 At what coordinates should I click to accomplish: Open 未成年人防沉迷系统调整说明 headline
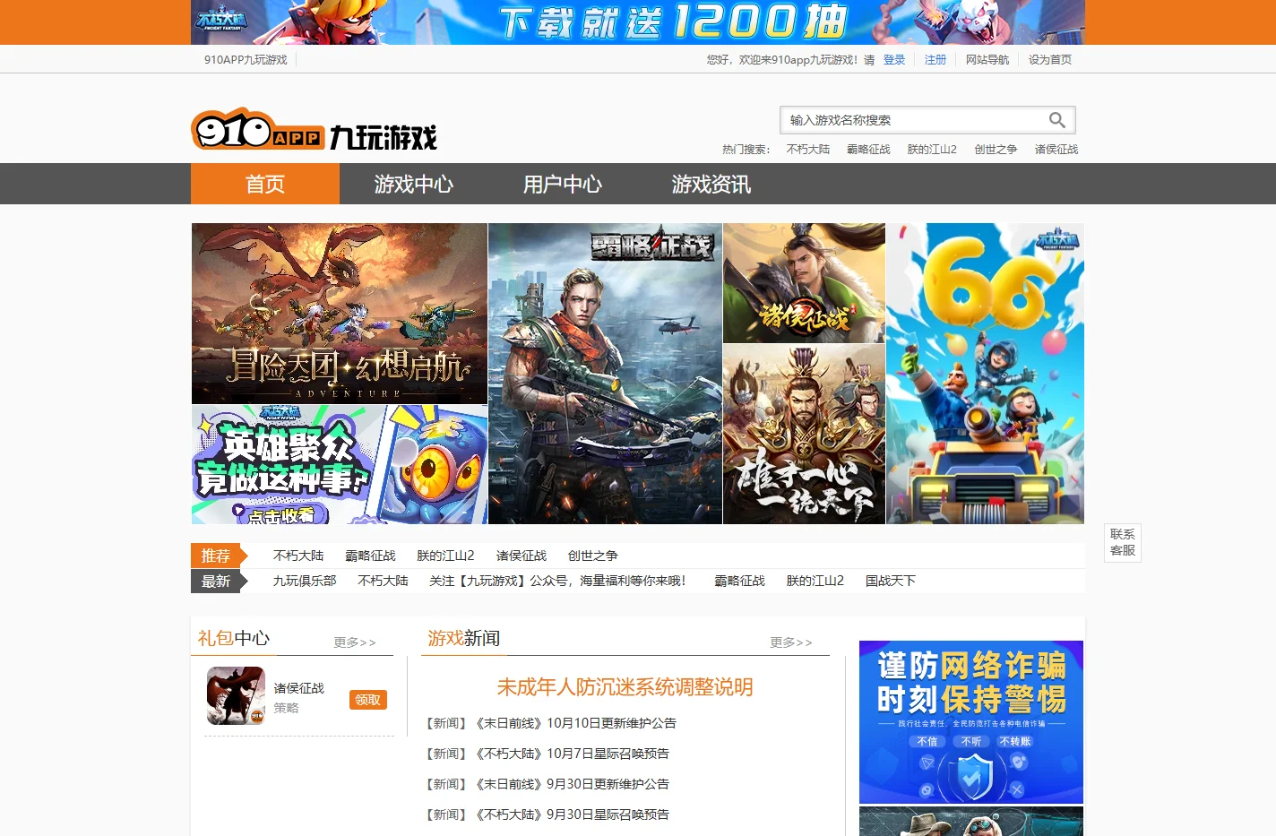pyautogui.click(x=625, y=687)
